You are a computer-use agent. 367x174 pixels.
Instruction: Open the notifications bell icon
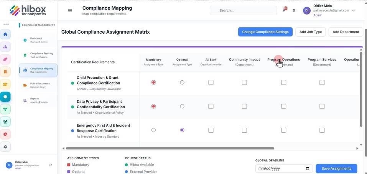[284, 10]
